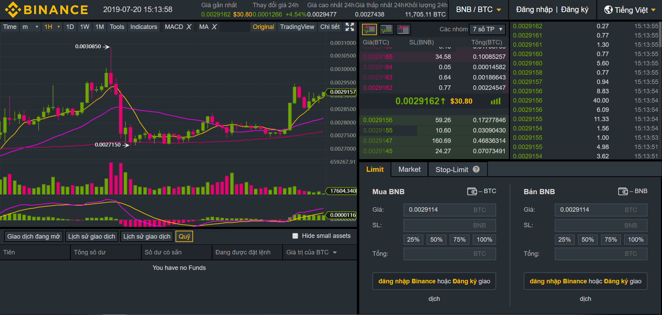Show buy orders only view icon
662x315 pixels.
pyautogui.click(x=387, y=30)
